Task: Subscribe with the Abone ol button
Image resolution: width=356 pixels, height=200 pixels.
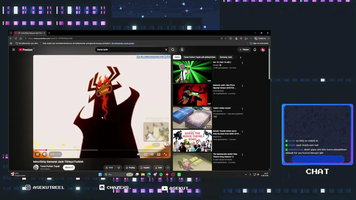Action: (x=69, y=167)
